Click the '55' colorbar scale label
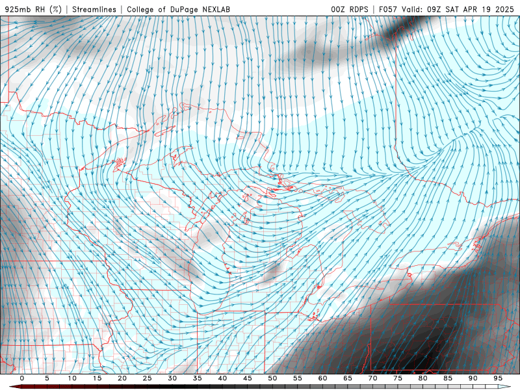The height and width of the screenshot is (390, 520). [298, 378]
